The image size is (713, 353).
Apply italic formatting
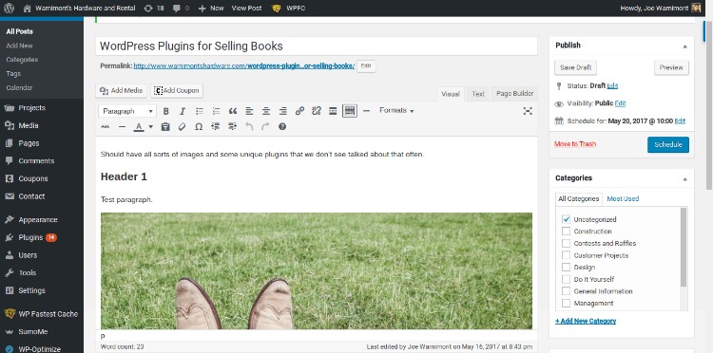pos(183,111)
